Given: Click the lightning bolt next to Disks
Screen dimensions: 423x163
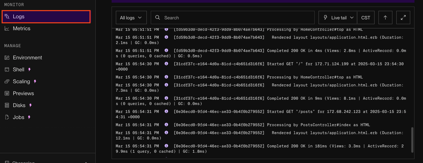Looking at the screenshot, I should click(x=31, y=105).
